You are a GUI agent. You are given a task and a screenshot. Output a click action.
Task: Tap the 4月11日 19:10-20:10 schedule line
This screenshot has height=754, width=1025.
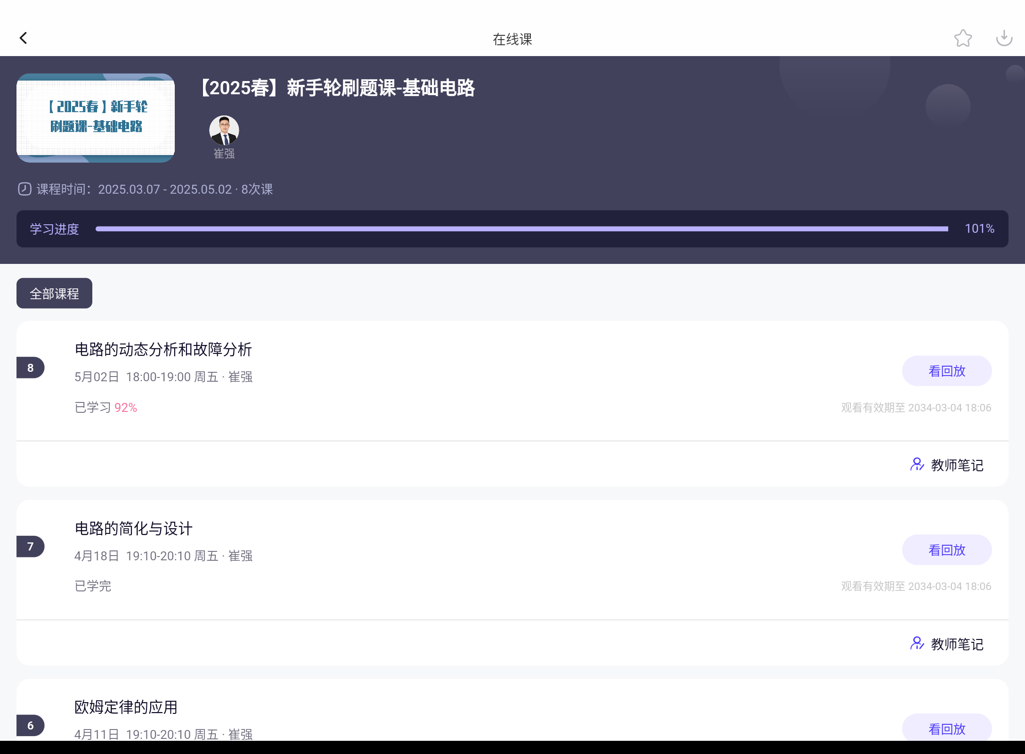pyautogui.click(x=163, y=734)
